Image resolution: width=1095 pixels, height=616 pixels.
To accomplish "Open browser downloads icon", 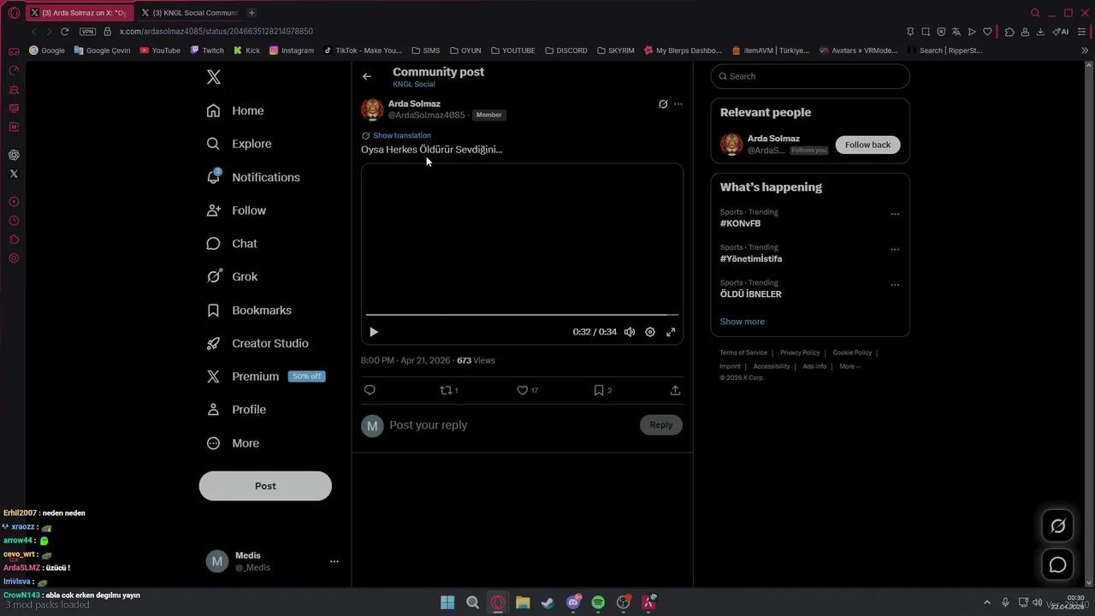I will [x=1040, y=32].
